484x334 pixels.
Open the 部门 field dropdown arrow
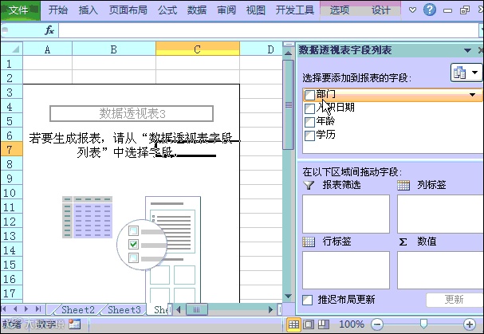(x=472, y=95)
